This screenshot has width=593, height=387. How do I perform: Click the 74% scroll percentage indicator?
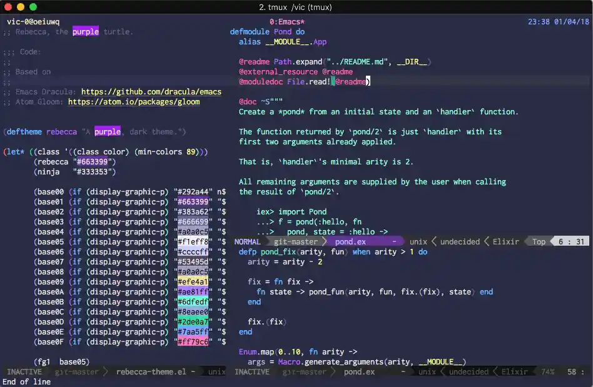[547, 371]
